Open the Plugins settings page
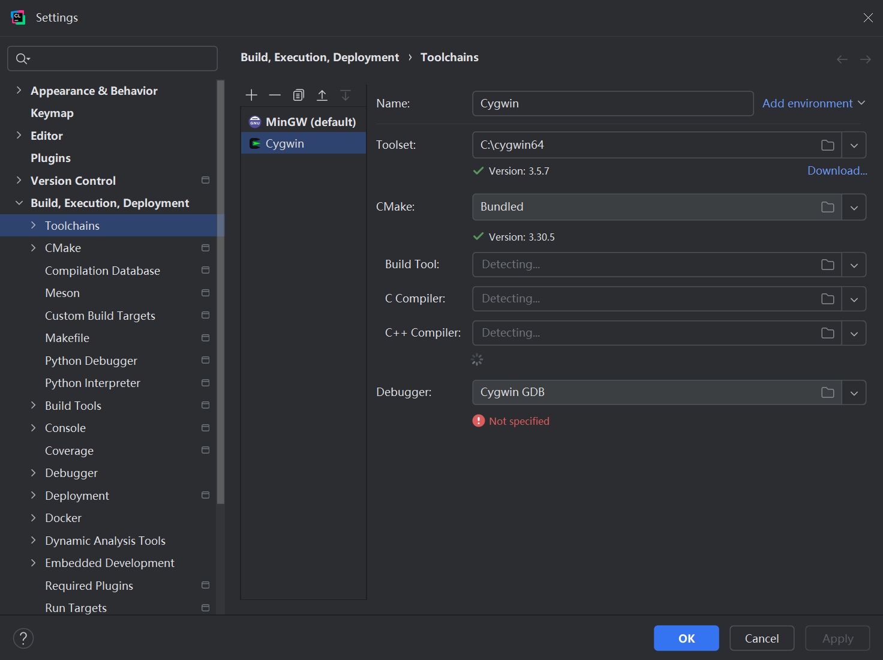The width and height of the screenshot is (883, 660). [x=50, y=158]
